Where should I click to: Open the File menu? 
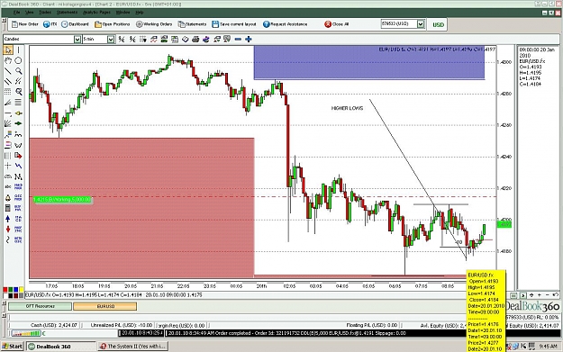[x=16, y=13]
